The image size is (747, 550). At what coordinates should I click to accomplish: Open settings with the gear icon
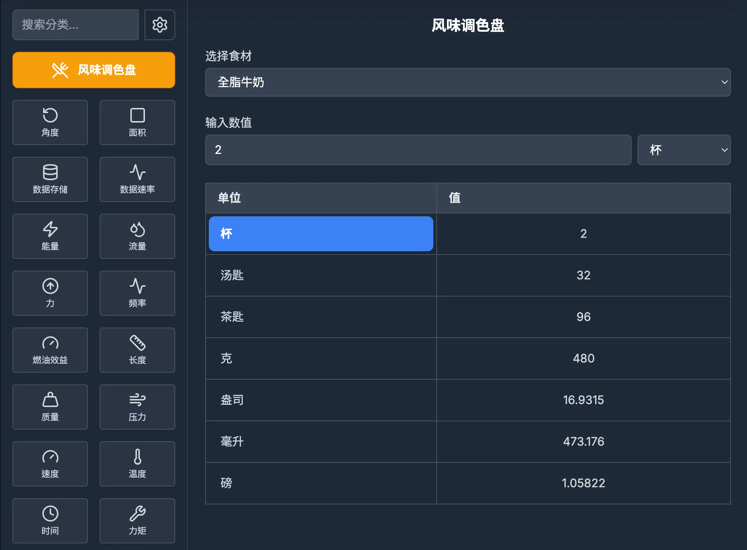pos(160,25)
